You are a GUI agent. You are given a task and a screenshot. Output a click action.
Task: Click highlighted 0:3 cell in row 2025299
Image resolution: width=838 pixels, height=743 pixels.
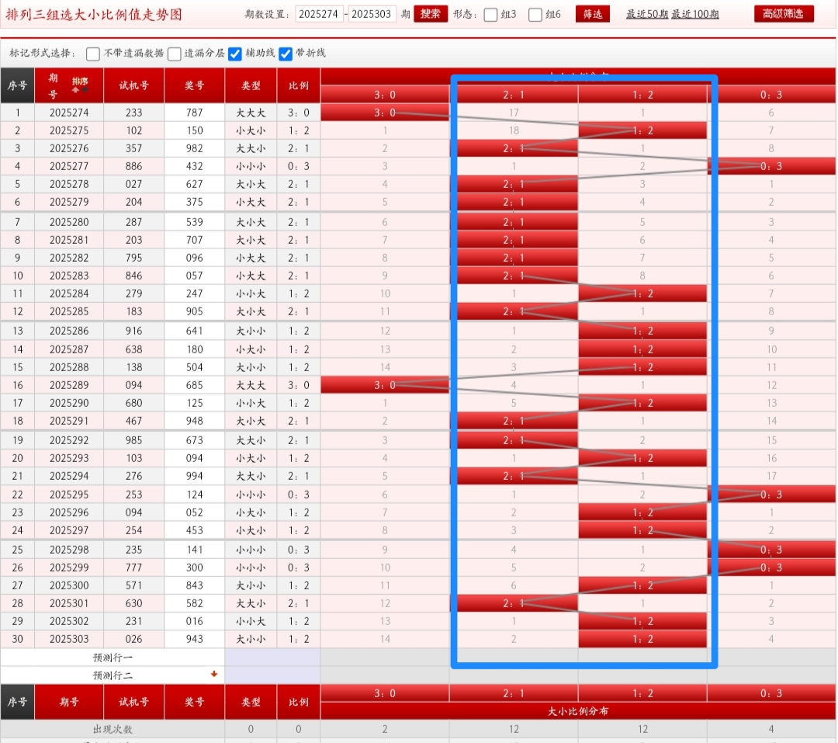point(771,568)
